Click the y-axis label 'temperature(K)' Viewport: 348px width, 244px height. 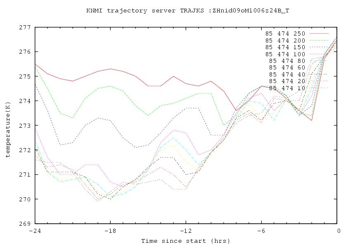point(8,130)
